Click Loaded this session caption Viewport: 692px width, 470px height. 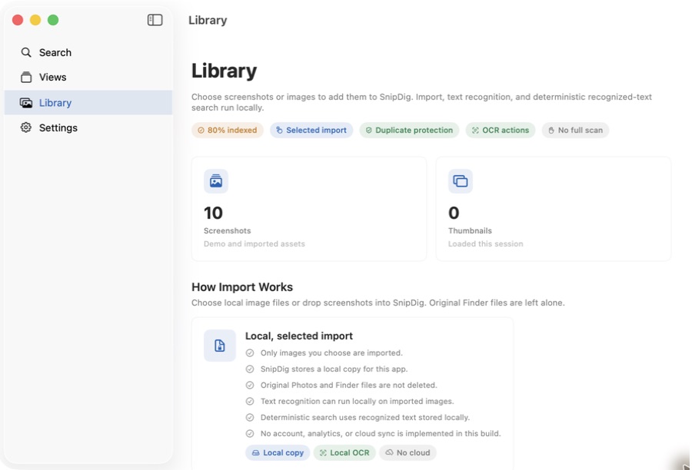pyautogui.click(x=485, y=243)
